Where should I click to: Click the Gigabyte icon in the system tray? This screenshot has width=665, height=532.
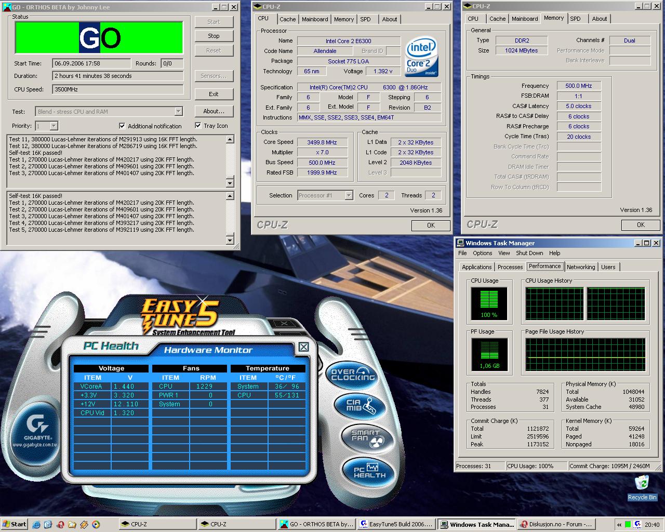[x=636, y=524]
